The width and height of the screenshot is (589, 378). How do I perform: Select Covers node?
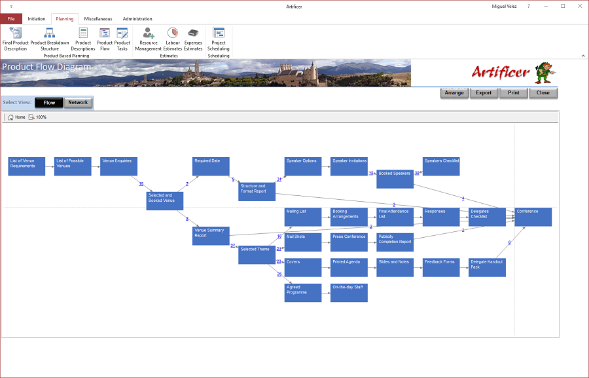[303, 267]
